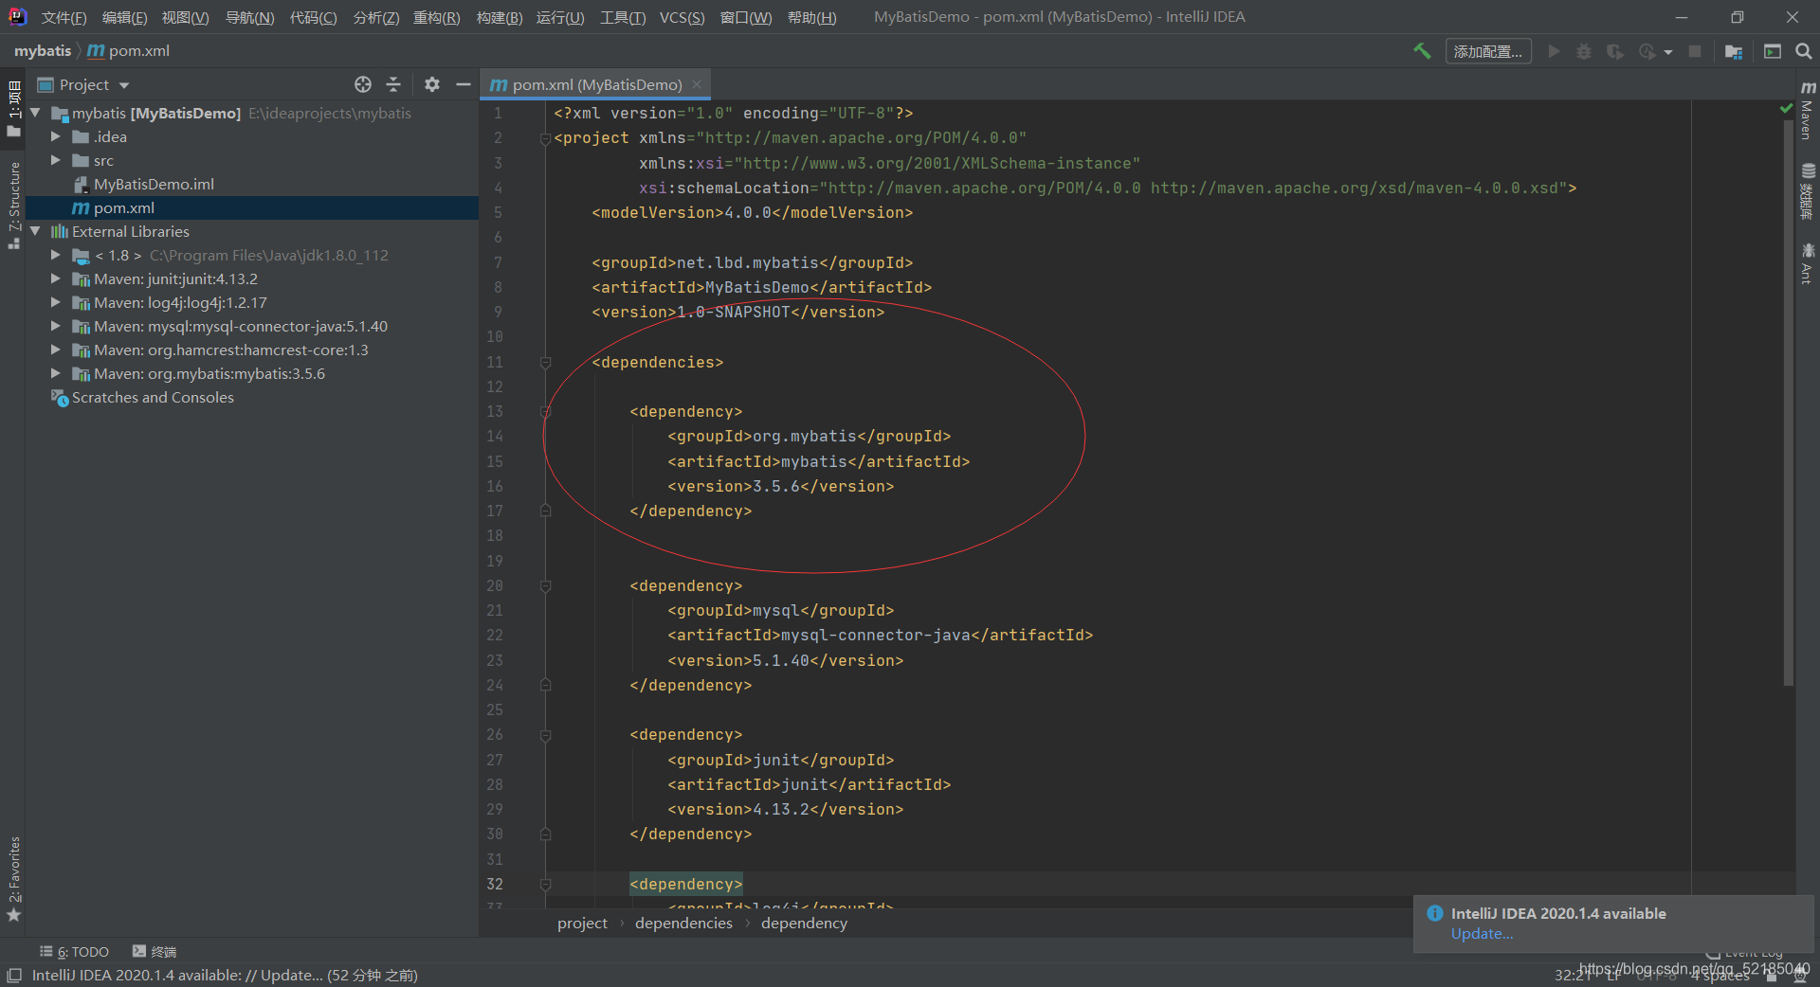Open the Database side tool window

[x=1808, y=191]
